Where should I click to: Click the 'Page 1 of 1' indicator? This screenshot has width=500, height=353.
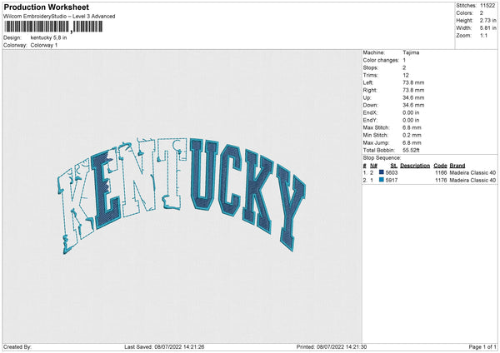(482, 346)
